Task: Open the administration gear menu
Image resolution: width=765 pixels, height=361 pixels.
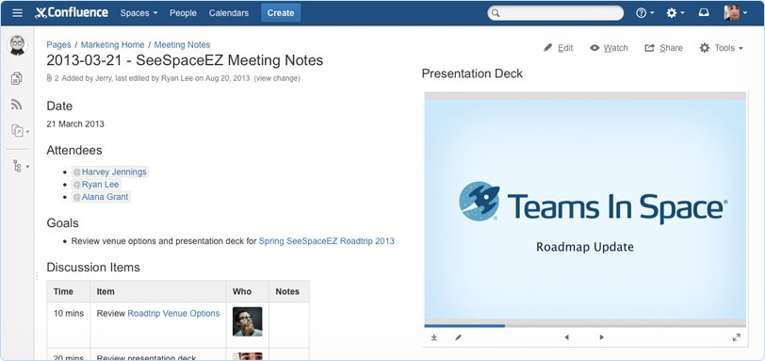Action: coord(675,13)
